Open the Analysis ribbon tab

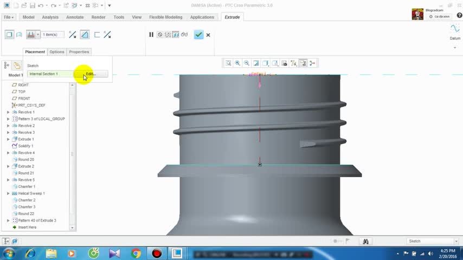click(50, 17)
